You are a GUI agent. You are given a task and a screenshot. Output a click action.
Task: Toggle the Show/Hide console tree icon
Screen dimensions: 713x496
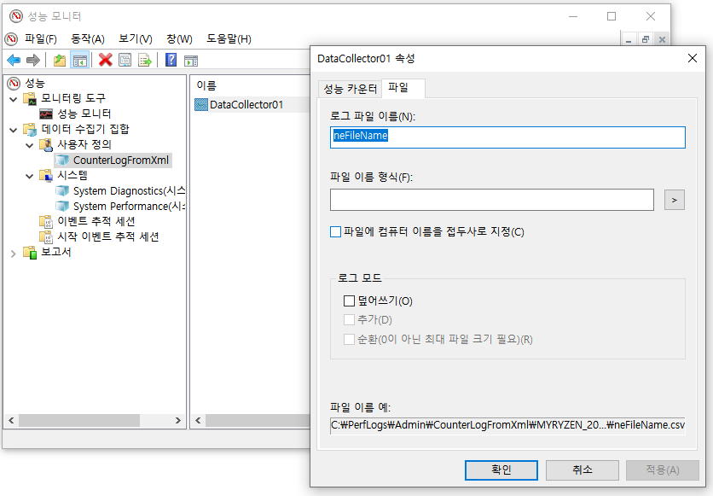[x=79, y=60]
